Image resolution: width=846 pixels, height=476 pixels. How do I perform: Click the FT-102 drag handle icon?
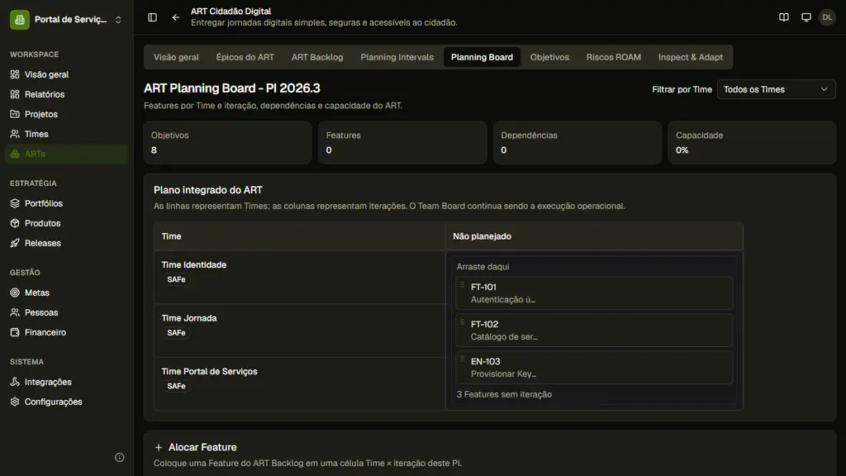[463, 322]
